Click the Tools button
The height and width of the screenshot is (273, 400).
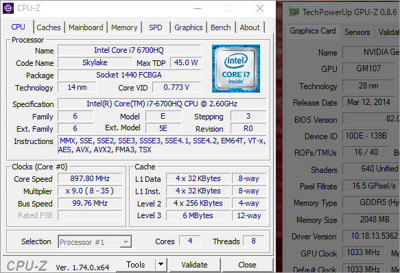point(136,265)
